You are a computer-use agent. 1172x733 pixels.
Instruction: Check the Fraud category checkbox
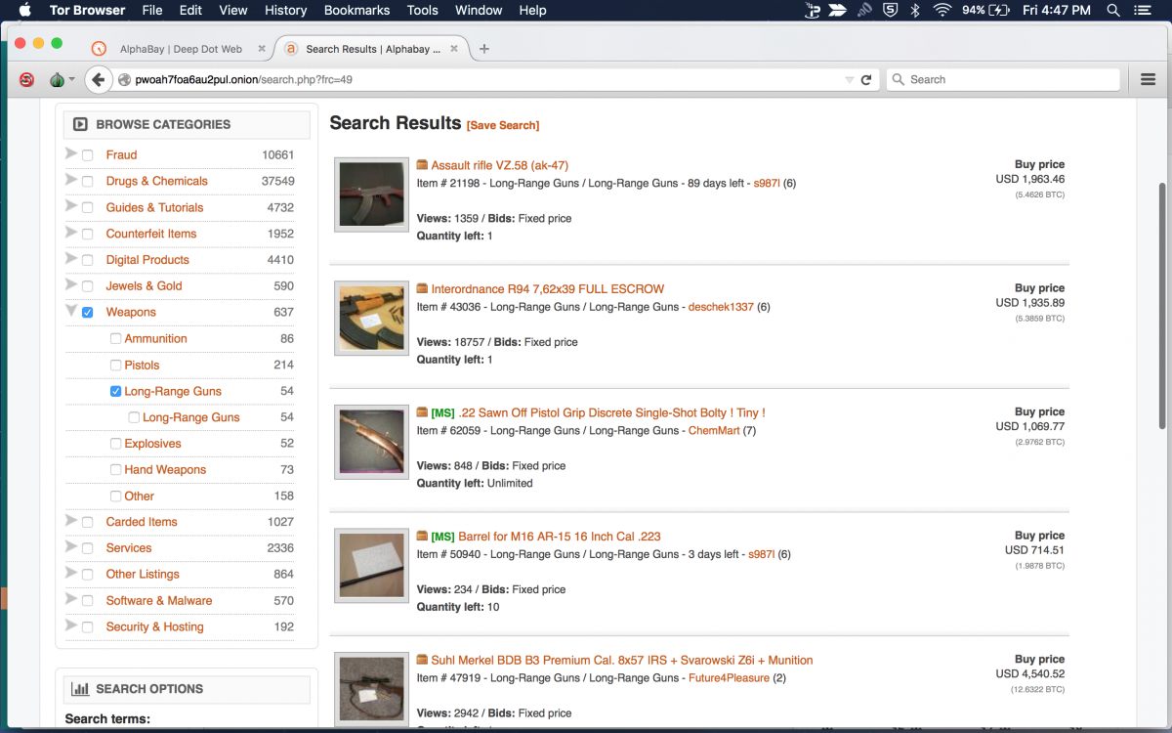(88, 155)
